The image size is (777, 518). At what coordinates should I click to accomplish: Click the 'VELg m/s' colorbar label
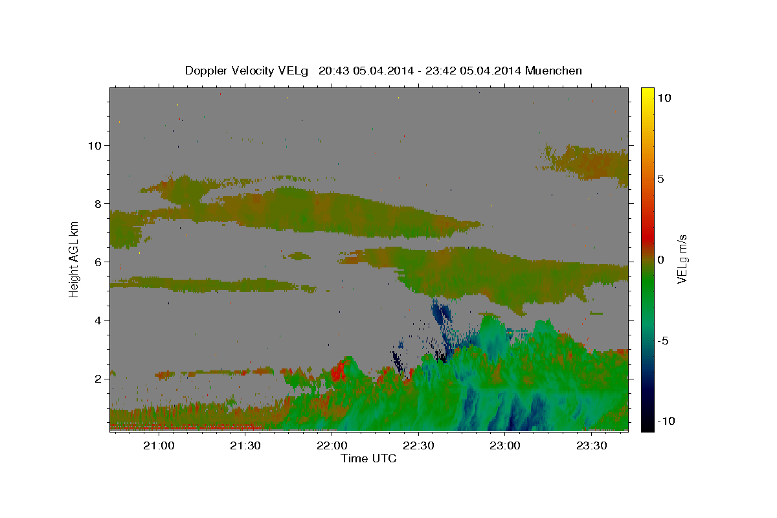[x=682, y=259]
